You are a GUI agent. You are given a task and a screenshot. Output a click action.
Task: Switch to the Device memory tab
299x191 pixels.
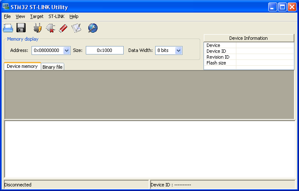tap(22, 66)
